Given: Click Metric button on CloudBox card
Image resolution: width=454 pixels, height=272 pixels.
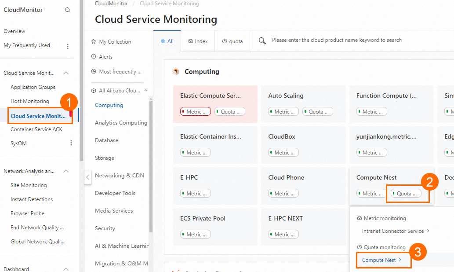Looking at the screenshot, I should (283, 153).
